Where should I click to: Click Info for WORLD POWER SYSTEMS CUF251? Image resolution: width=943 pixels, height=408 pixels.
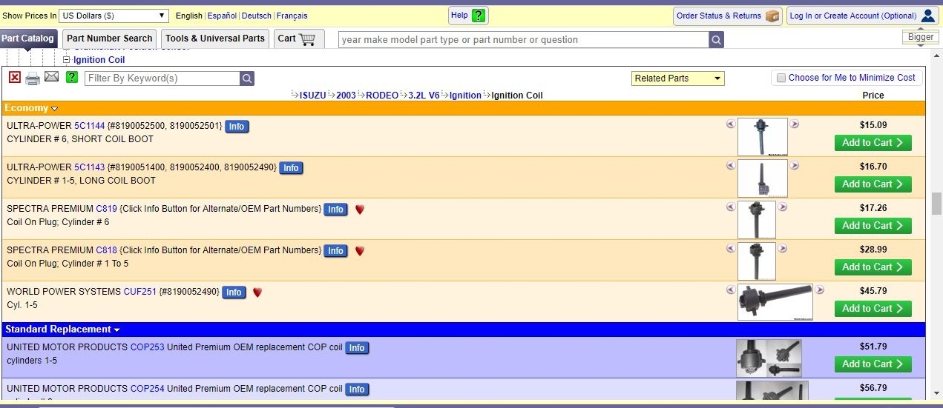coord(234,292)
